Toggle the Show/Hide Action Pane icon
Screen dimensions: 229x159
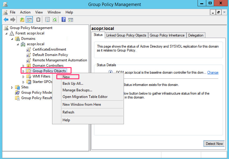71,20
